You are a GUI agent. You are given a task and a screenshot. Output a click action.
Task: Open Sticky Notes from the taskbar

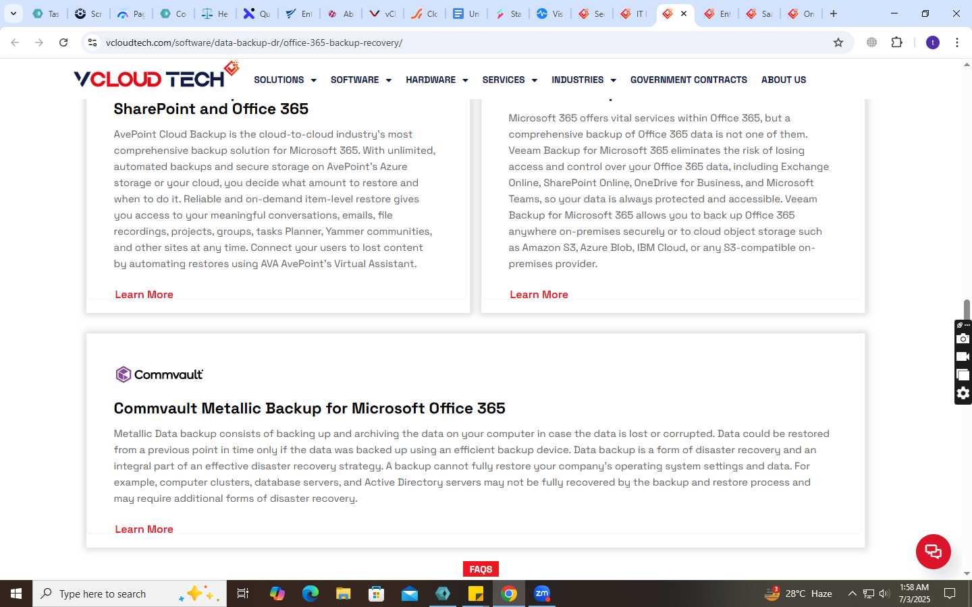tap(476, 594)
